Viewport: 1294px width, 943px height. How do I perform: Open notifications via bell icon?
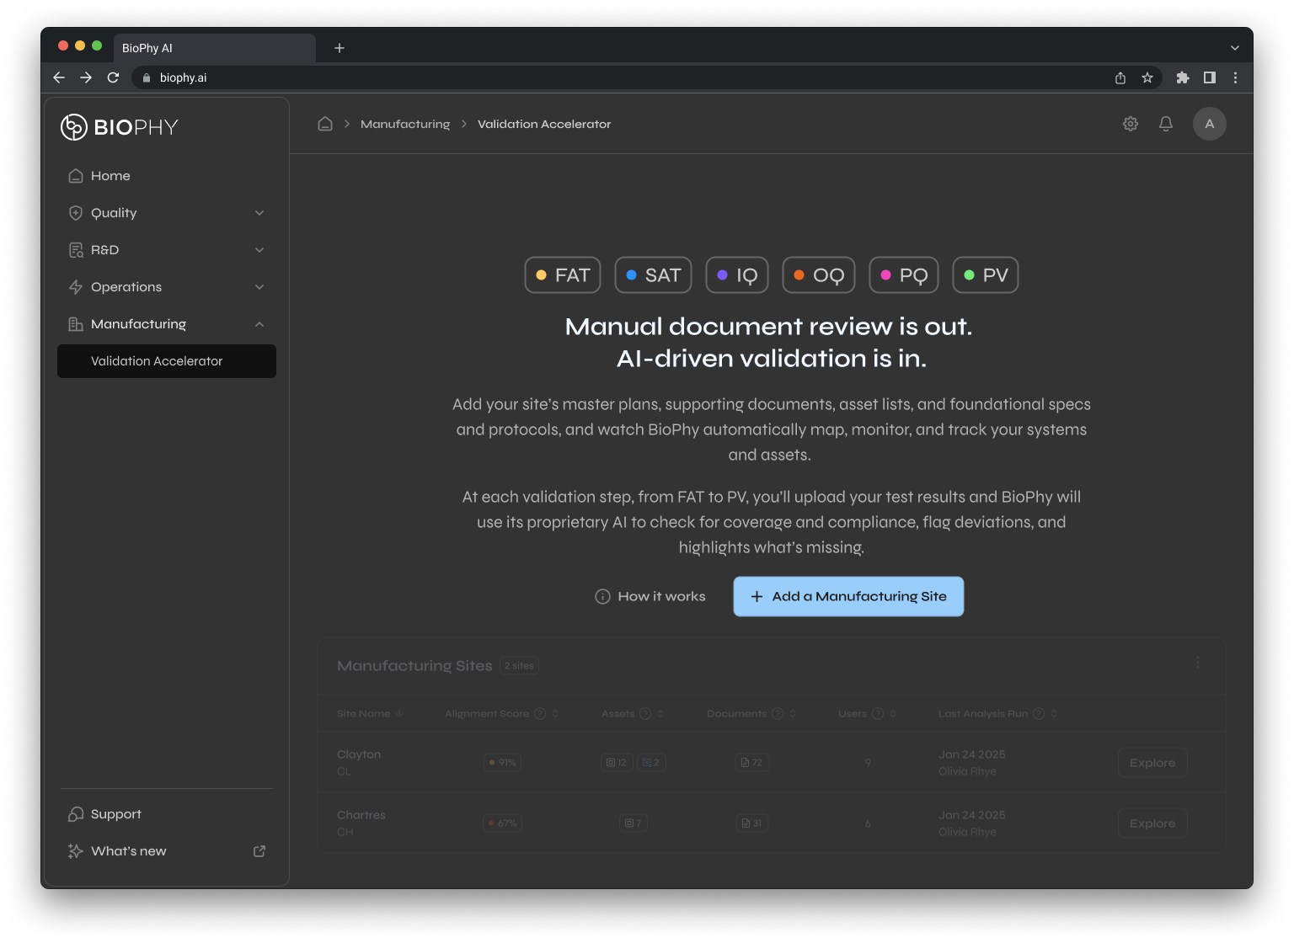1166,124
